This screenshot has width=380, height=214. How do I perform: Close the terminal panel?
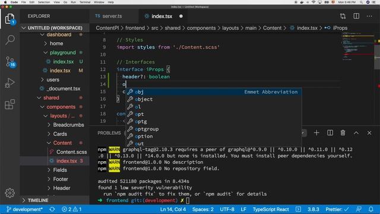pyautogui.click(x=369, y=133)
